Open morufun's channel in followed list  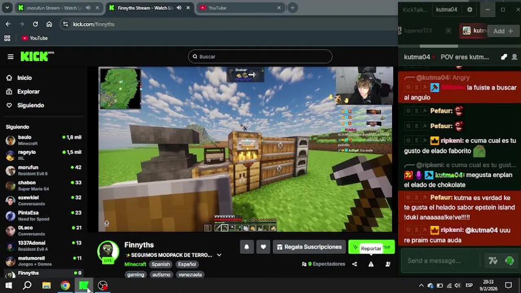point(44,170)
